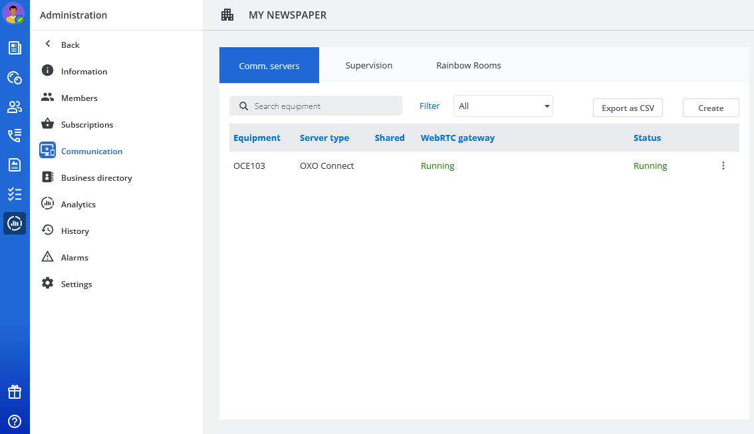Sort by Equipment column header

pos(257,138)
